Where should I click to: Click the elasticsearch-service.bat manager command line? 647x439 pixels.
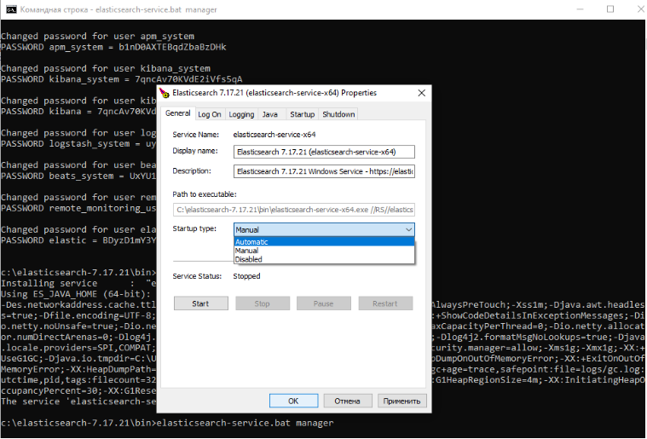pos(246,423)
